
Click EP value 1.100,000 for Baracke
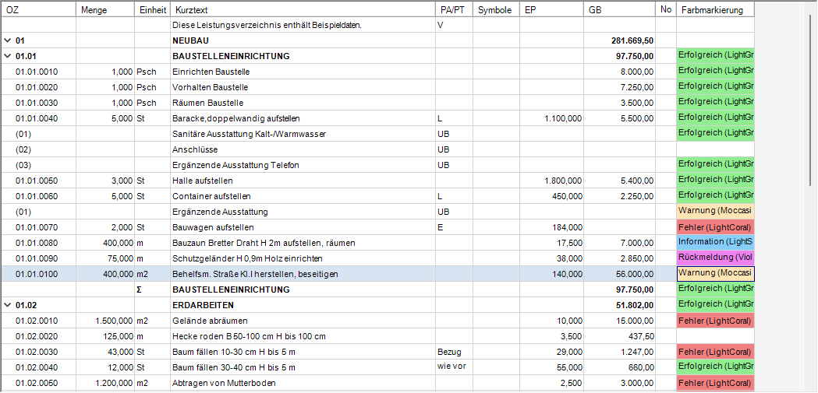(563, 119)
